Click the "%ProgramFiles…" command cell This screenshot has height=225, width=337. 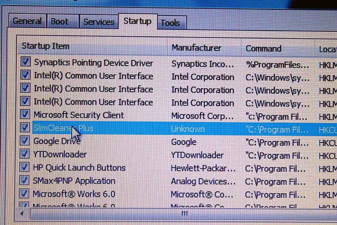[277, 65]
